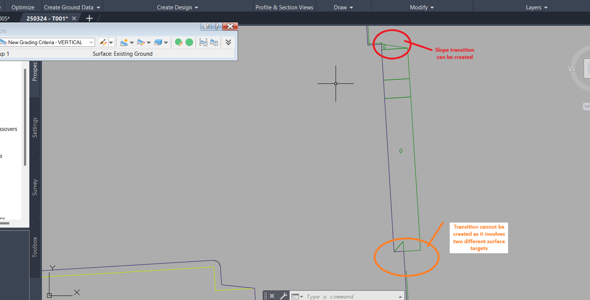Image resolution: width=590 pixels, height=300 pixels.
Task: Expand command history with up arrow
Action: coord(400,297)
